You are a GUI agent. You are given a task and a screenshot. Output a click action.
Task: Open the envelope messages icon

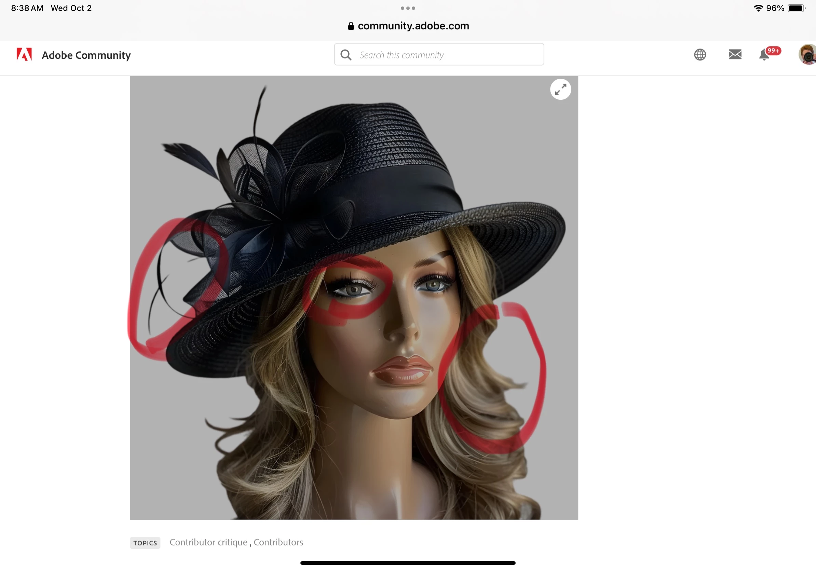tap(735, 54)
